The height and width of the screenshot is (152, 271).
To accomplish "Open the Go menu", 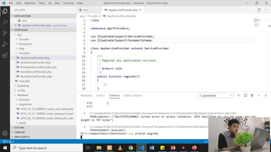I will pyautogui.click(x=50, y=3).
